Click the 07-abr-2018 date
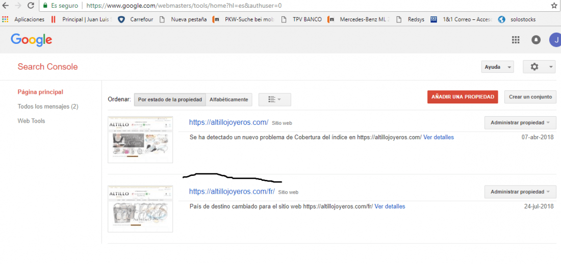Viewport: 561px width, 264px height. 538,138
